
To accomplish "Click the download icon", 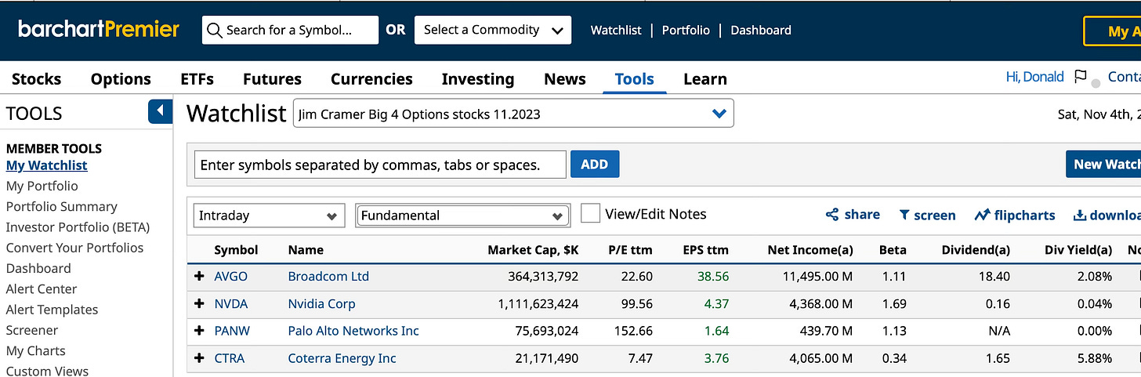I will coord(1079,215).
